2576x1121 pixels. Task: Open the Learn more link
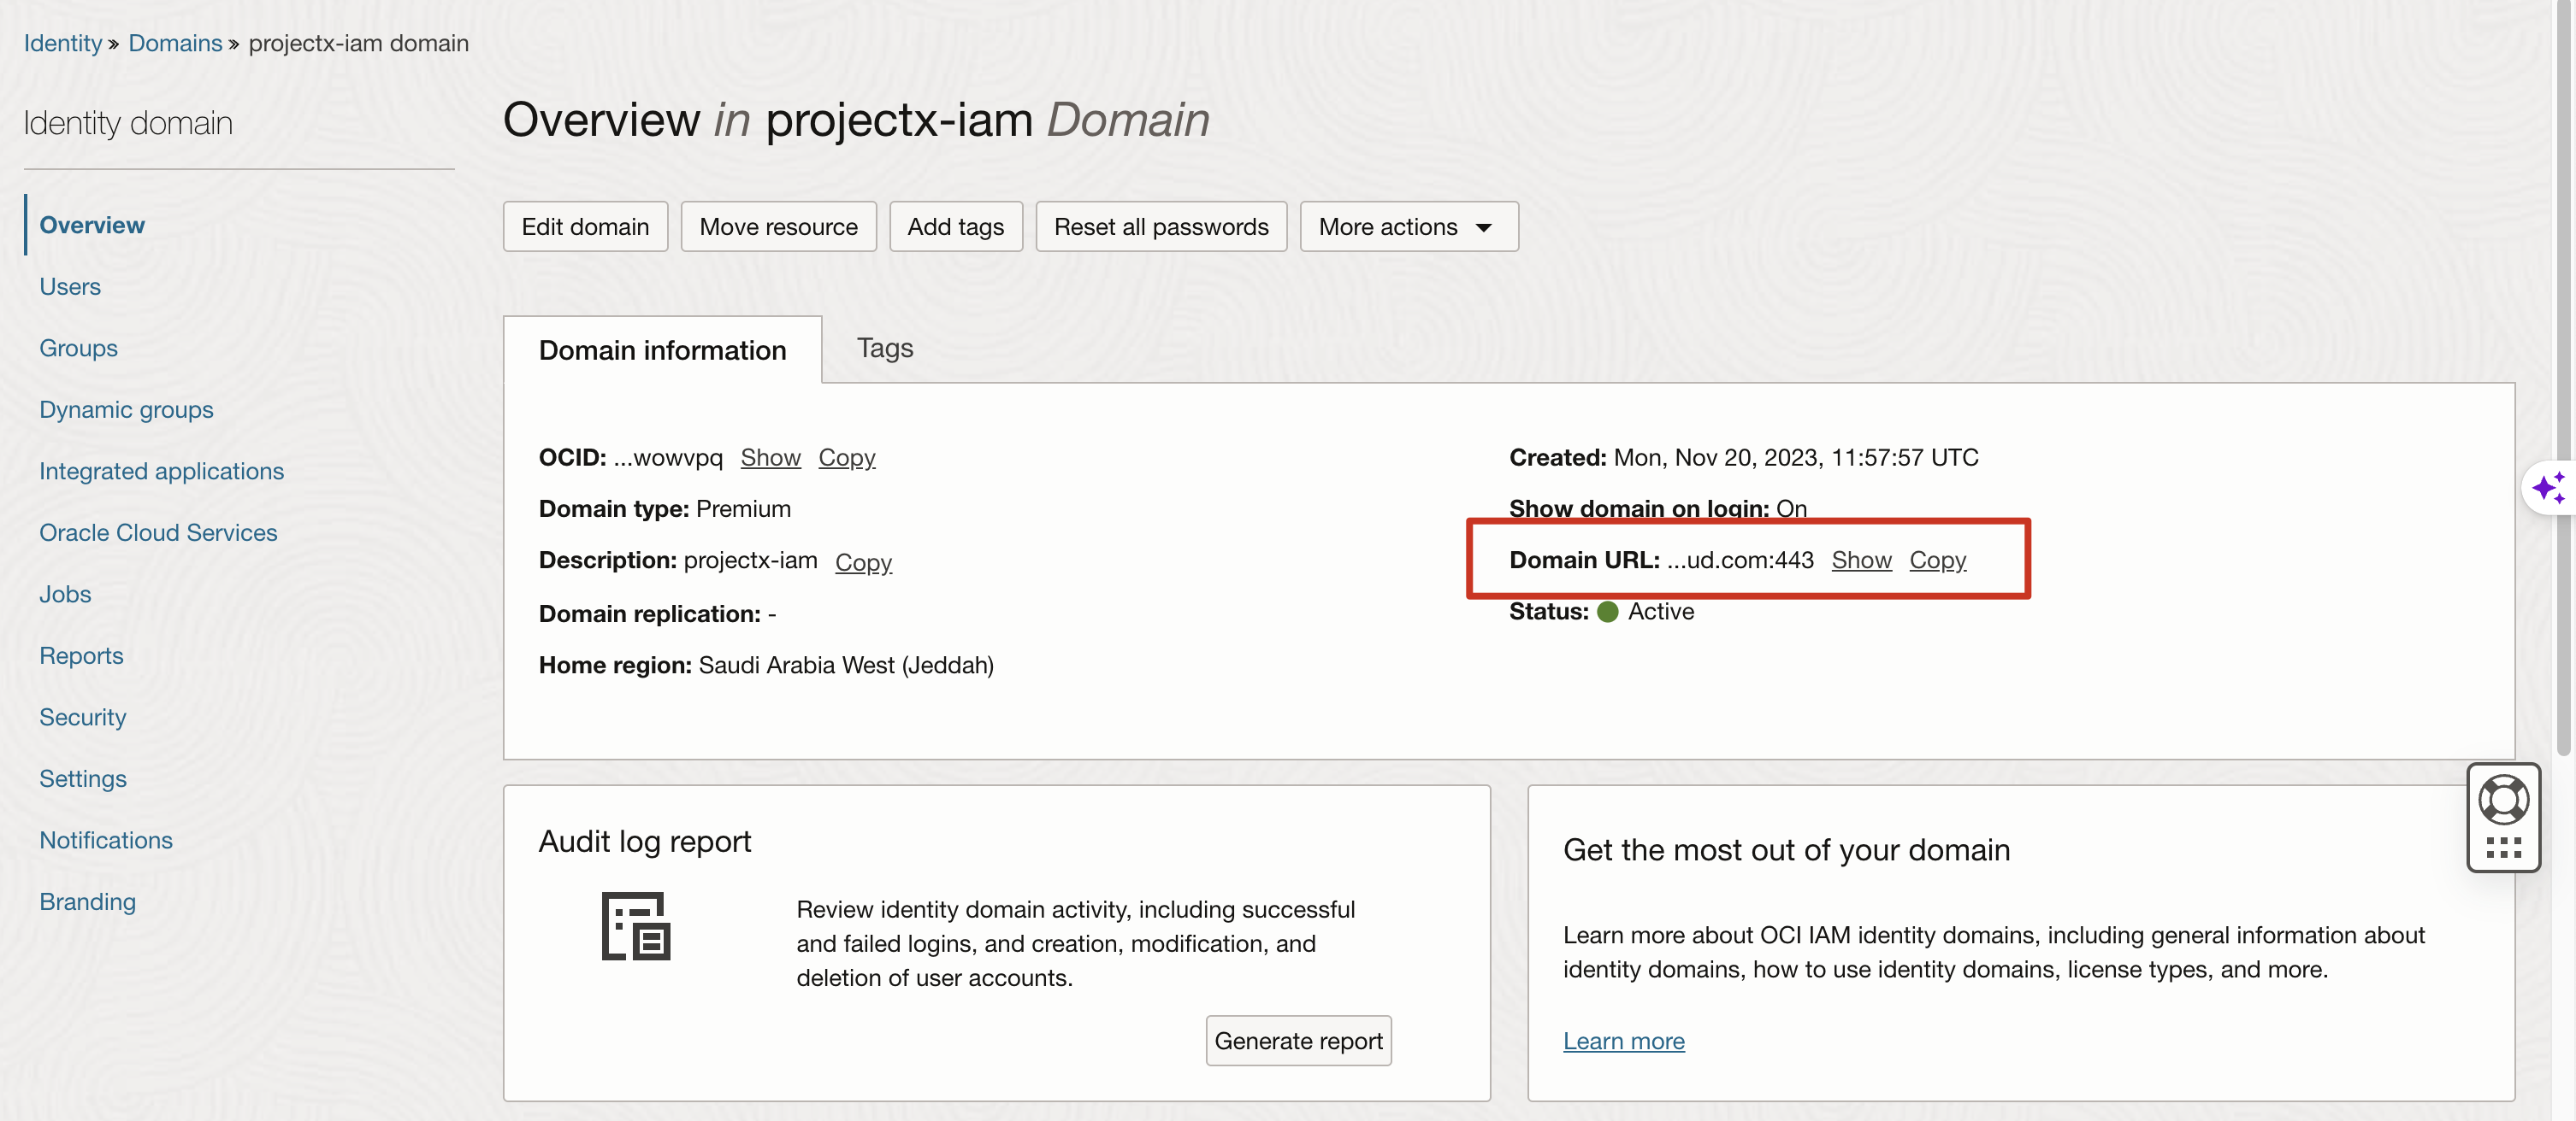tap(1623, 1041)
